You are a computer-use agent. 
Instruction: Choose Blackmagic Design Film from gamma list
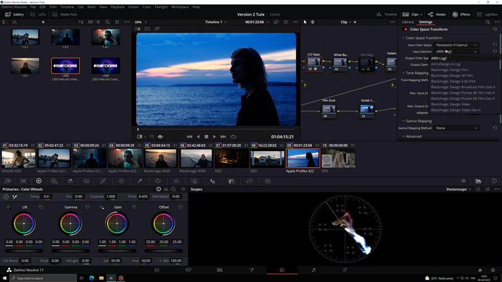pos(449,70)
